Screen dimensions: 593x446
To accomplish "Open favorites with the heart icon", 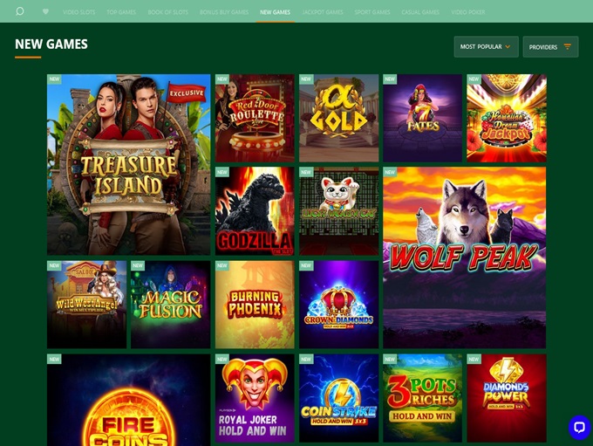I will pos(45,11).
